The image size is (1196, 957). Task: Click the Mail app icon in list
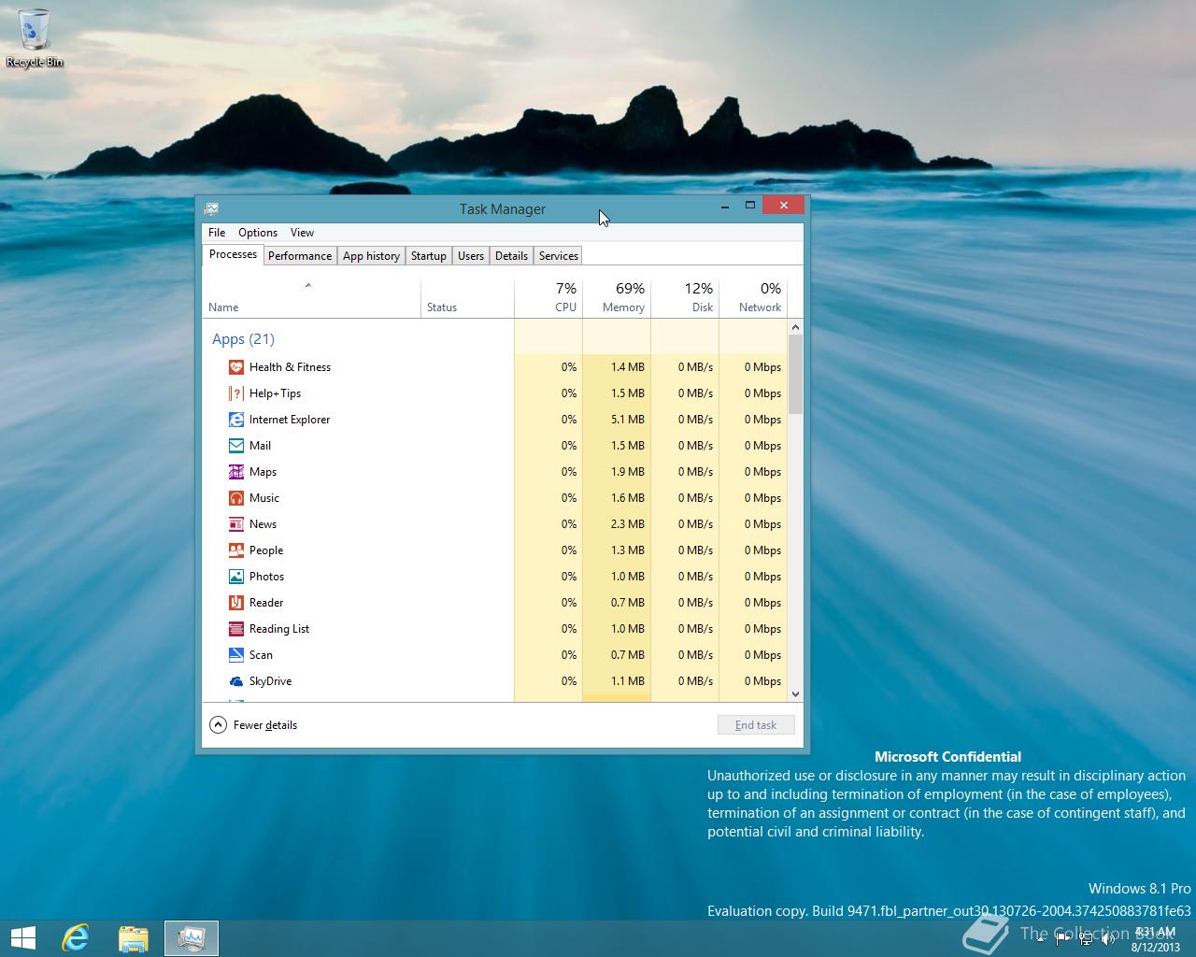236,446
